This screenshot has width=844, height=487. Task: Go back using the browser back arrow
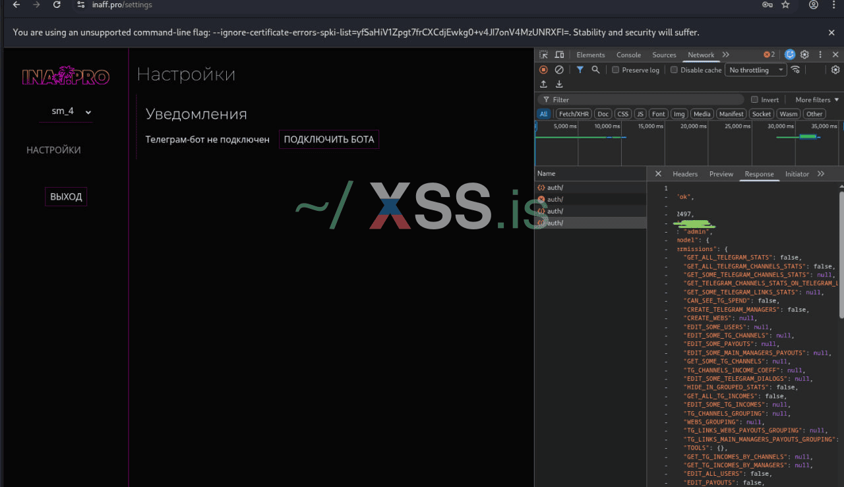(16, 5)
